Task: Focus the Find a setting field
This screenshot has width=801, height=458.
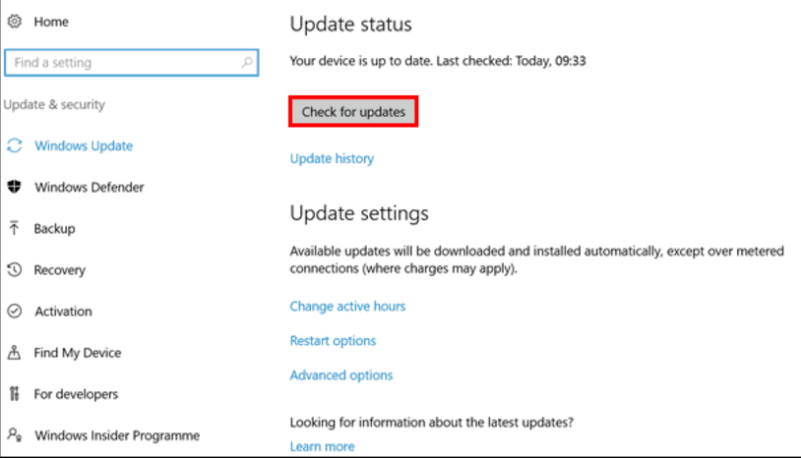Action: [x=131, y=62]
